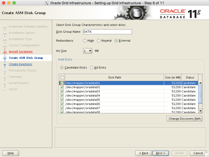Viewport: 209px width, 157px height.
Task: Click the macOS yellow minimize button
Action: tap(9, 3)
